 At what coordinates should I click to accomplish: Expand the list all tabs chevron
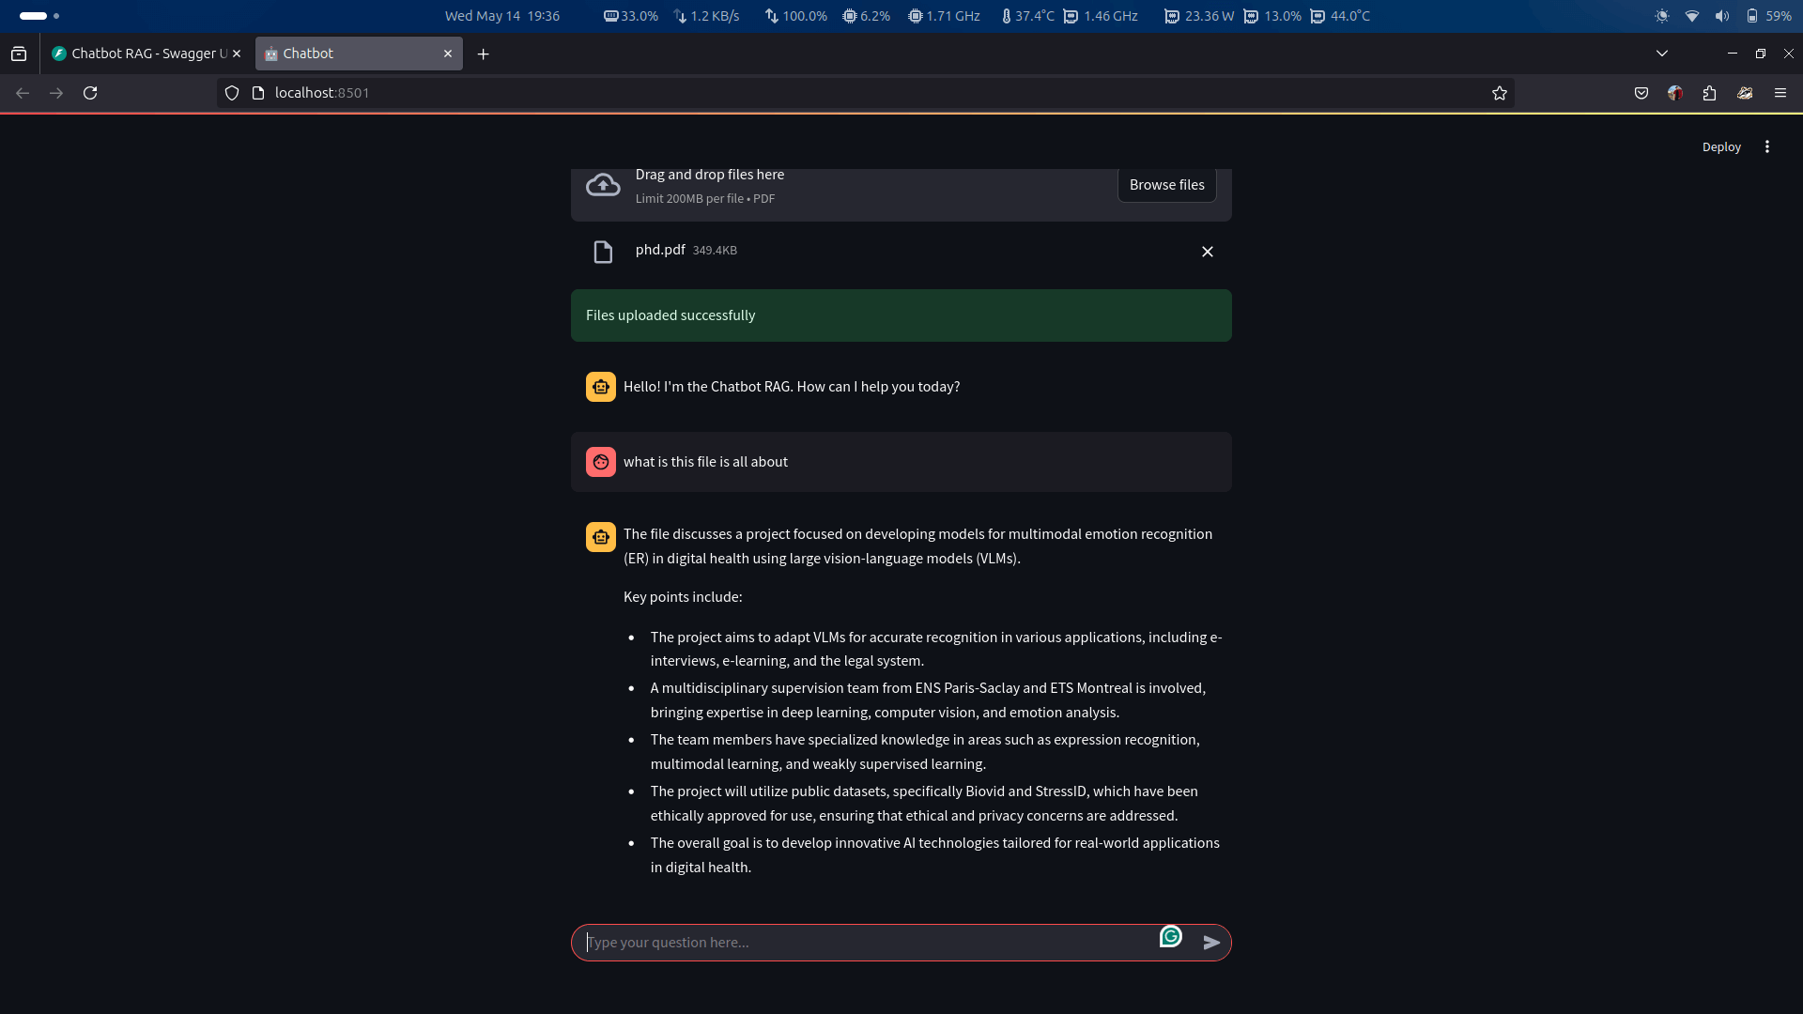(1662, 54)
